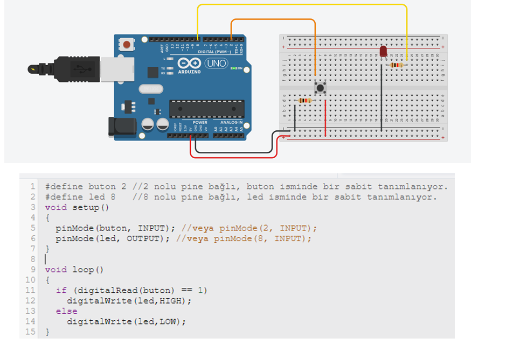Click line number 9 in the code gutter

(x=32, y=270)
